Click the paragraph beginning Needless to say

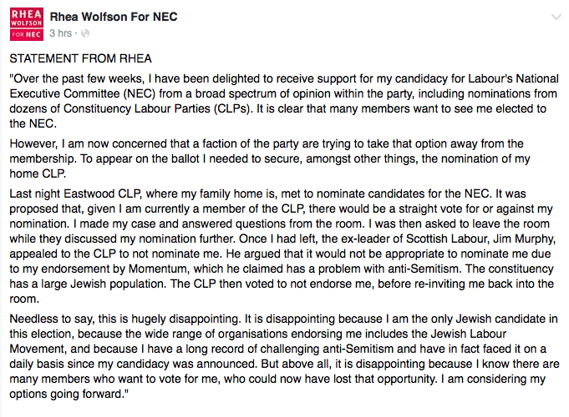pyautogui.click(x=284, y=356)
